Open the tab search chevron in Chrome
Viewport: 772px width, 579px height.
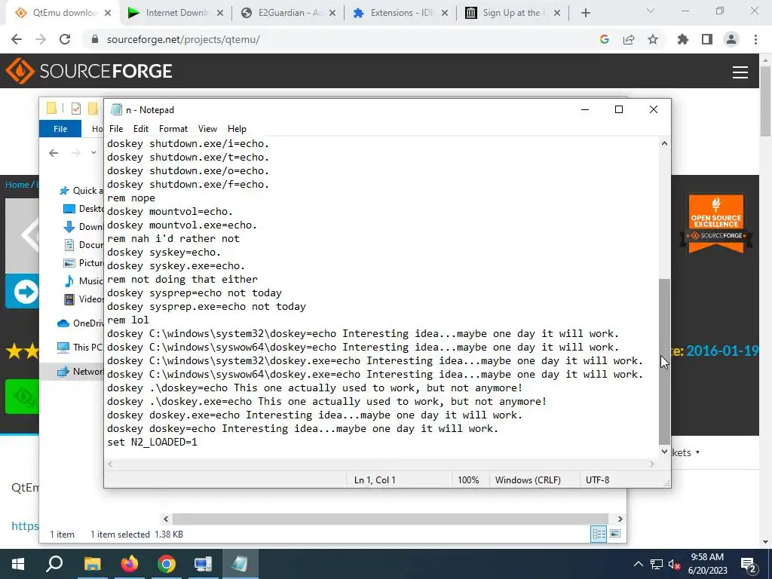[x=651, y=11]
